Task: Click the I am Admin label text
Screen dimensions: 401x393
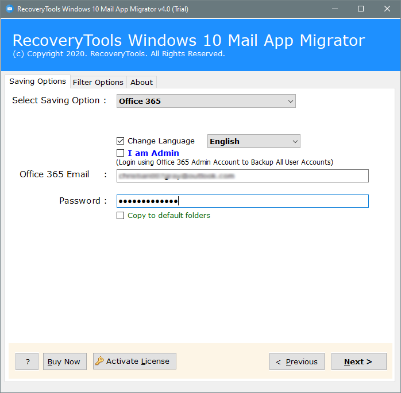Action: 153,153
